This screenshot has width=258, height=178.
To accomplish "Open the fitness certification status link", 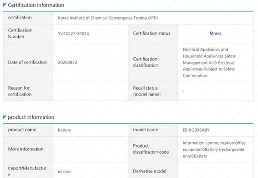I will point(215,33).
